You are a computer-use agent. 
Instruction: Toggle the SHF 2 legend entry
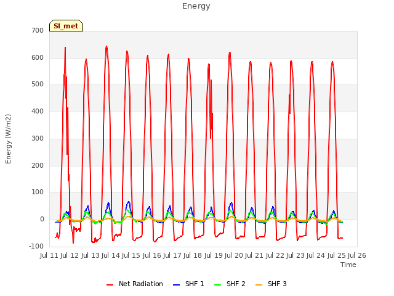coord(230,284)
